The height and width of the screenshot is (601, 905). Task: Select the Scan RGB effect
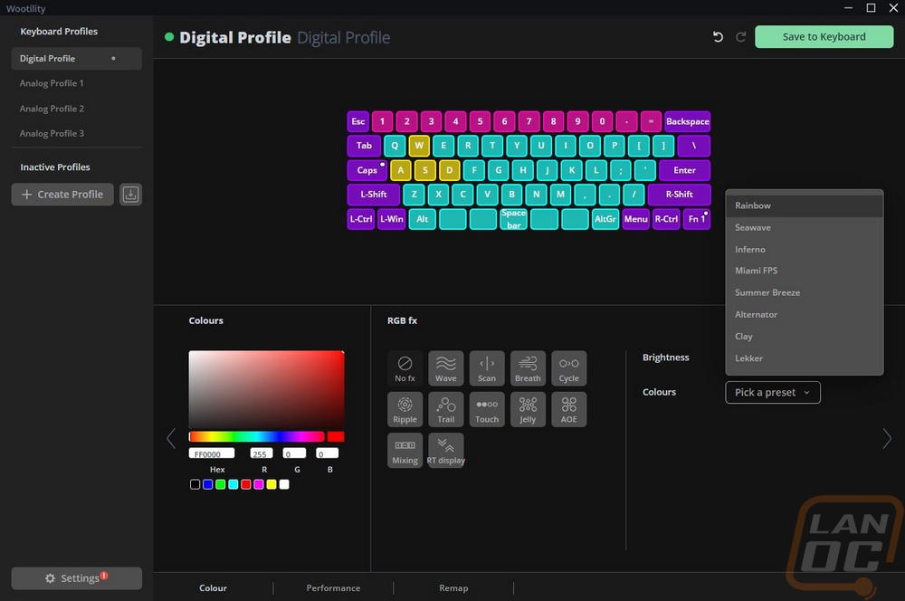click(x=487, y=367)
